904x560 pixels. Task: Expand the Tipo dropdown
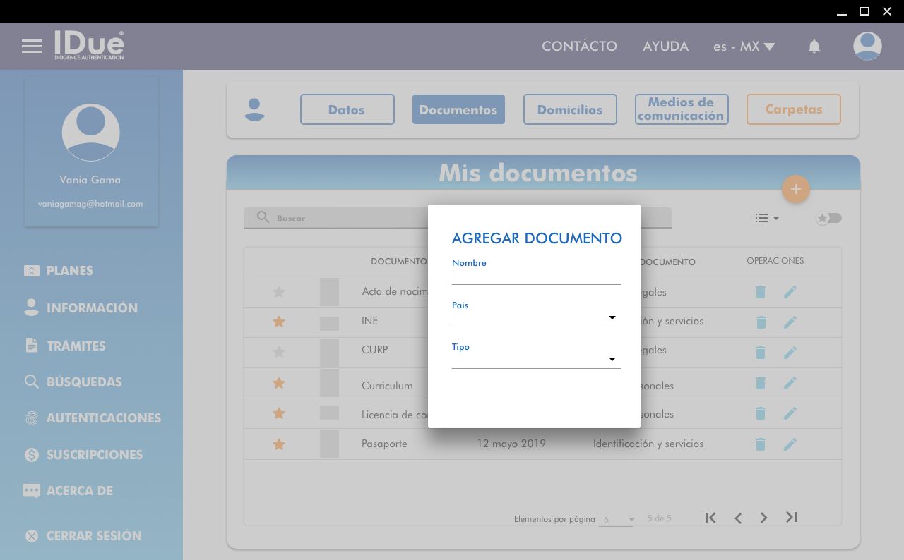[x=612, y=360]
